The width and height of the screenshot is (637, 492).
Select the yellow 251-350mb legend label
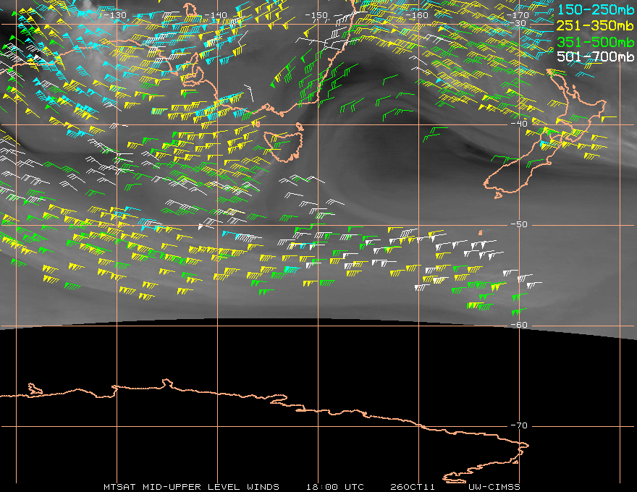point(595,25)
